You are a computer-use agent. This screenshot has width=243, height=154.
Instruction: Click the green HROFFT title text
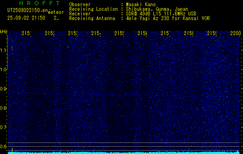pyautogui.click(x=40, y=3)
